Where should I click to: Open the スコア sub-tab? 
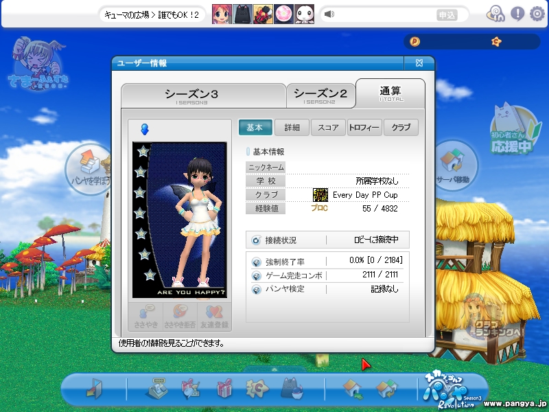(328, 128)
